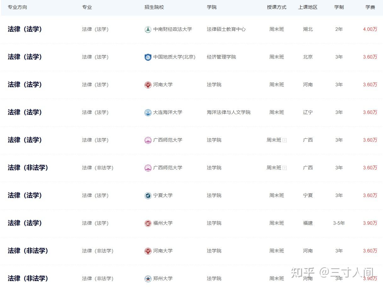Click the 大连海洋大学 logo icon

coord(148,112)
